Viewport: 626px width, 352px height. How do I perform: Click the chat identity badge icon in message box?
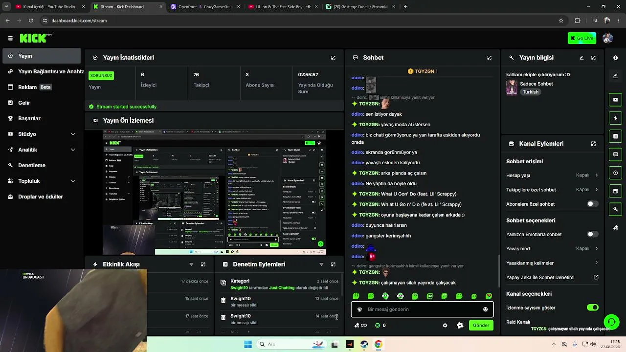(x=359, y=309)
